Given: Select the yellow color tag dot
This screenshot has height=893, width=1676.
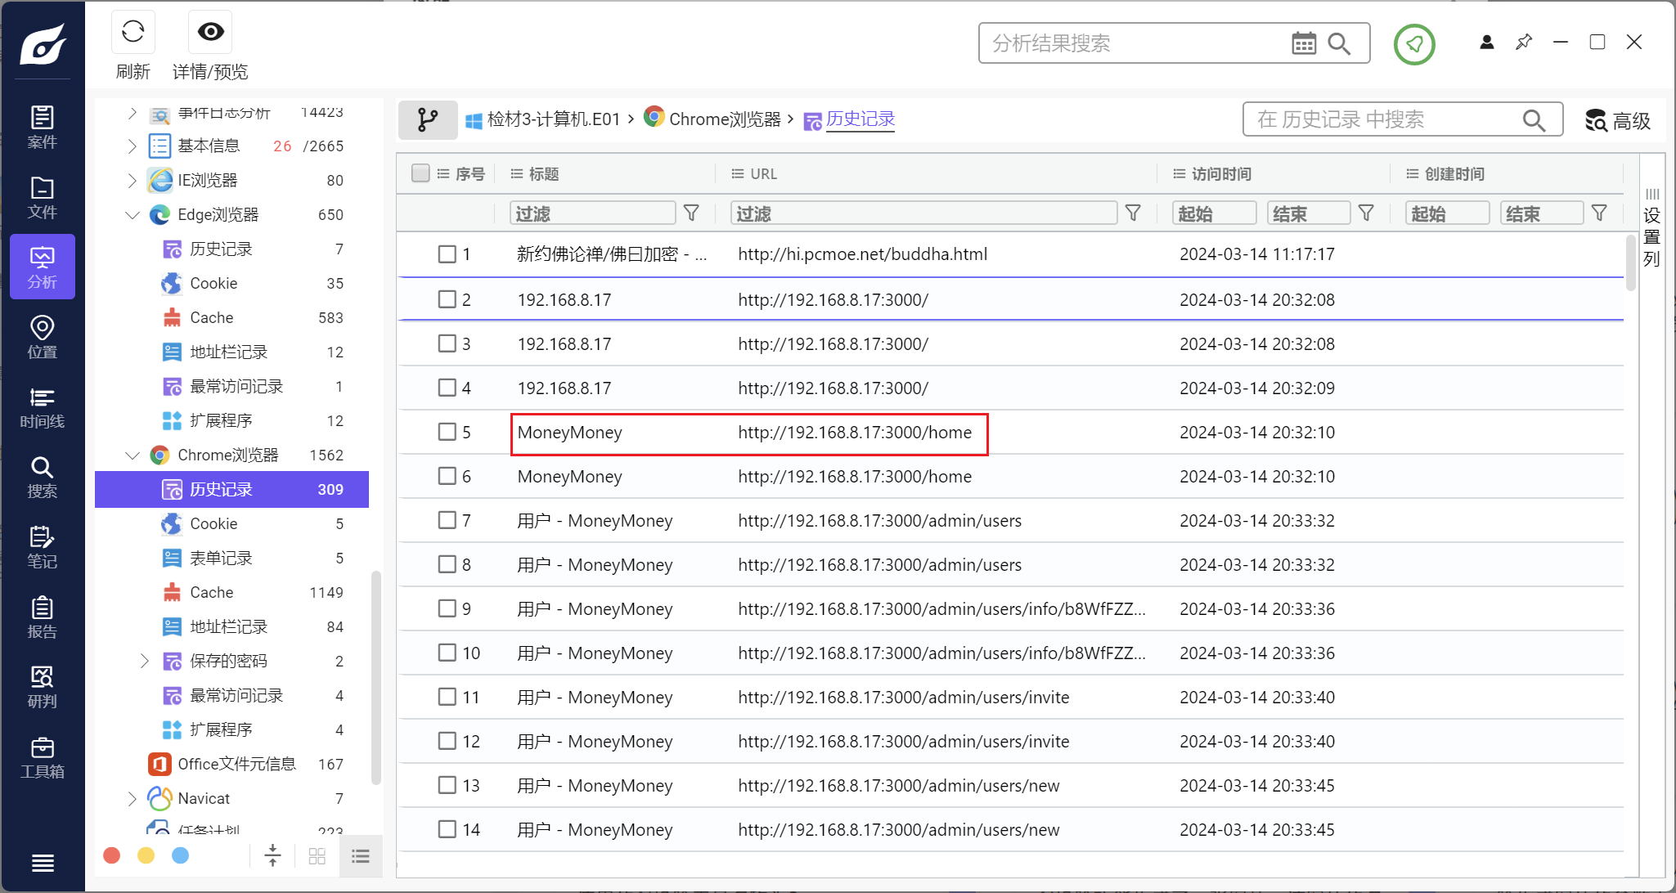Looking at the screenshot, I should (x=146, y=855).
